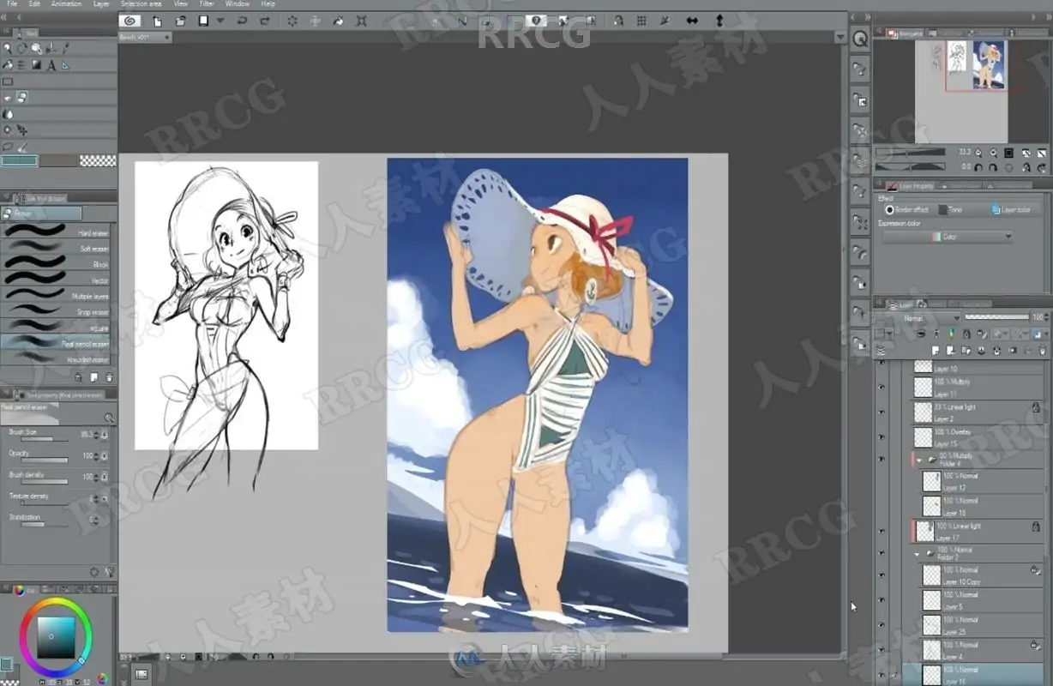The height and width of the screenshot is (686, 1053).
Task: Toggle visibility of Layer 10 Copy
Action: point(882,575)
